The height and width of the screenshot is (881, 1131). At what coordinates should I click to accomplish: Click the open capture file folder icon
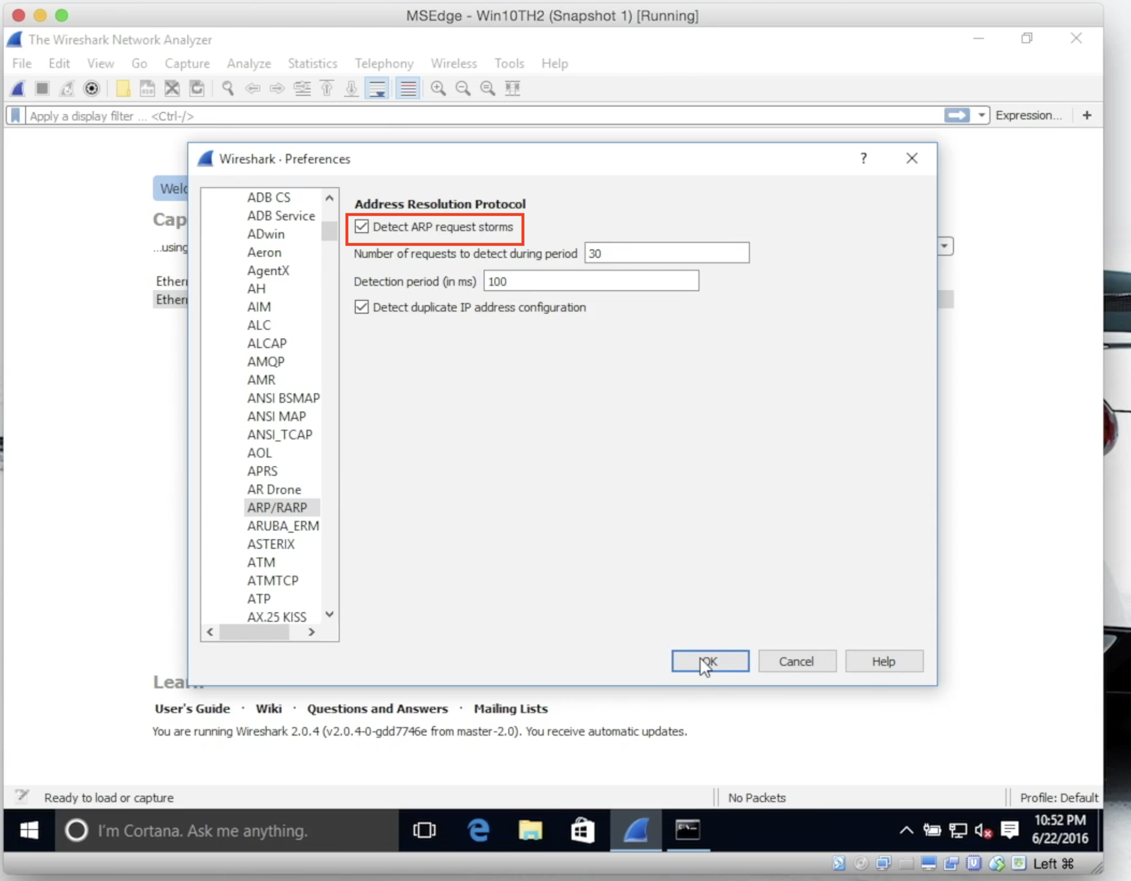click(x=123, y=88)
